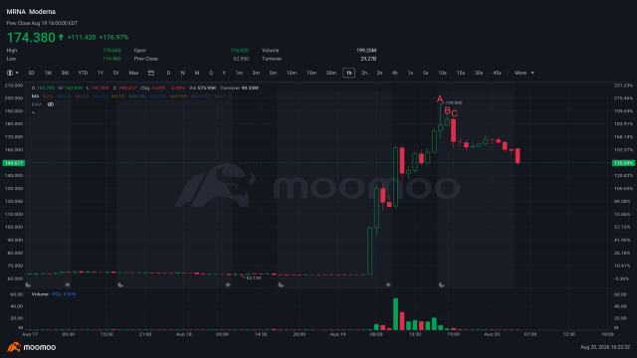Click the 194.800 high price marker
Screen dimensions: 637x358
(x=454, y=102)
